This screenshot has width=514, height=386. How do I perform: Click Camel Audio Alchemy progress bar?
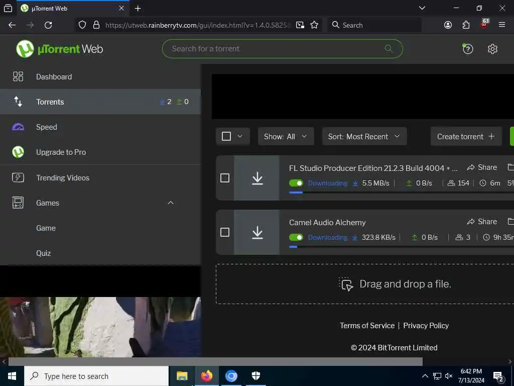[401, 247]
